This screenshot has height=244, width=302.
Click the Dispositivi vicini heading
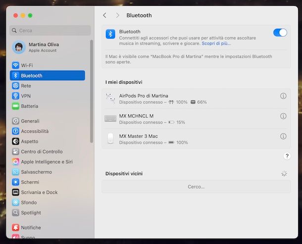[124, 174]
